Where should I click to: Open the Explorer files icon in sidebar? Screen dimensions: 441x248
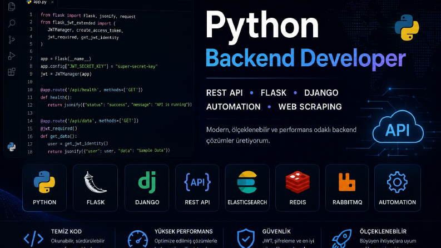coord(12,7)
